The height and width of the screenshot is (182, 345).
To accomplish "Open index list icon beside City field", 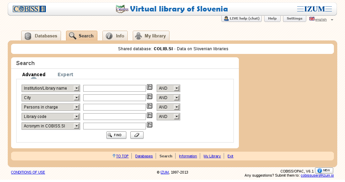I will [150, 96].
